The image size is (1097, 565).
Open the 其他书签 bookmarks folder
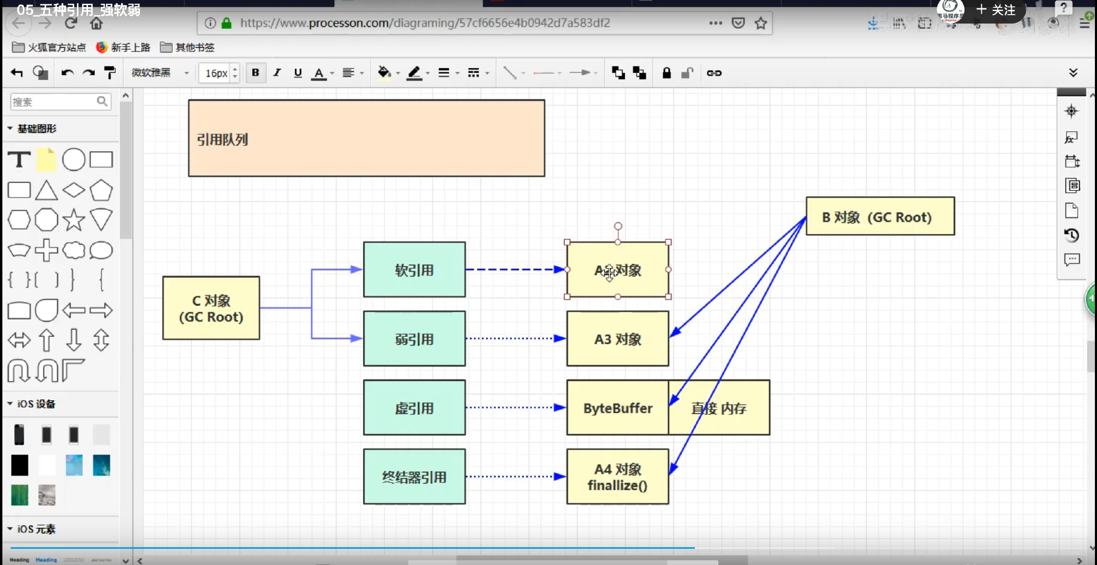pos(187,48)
